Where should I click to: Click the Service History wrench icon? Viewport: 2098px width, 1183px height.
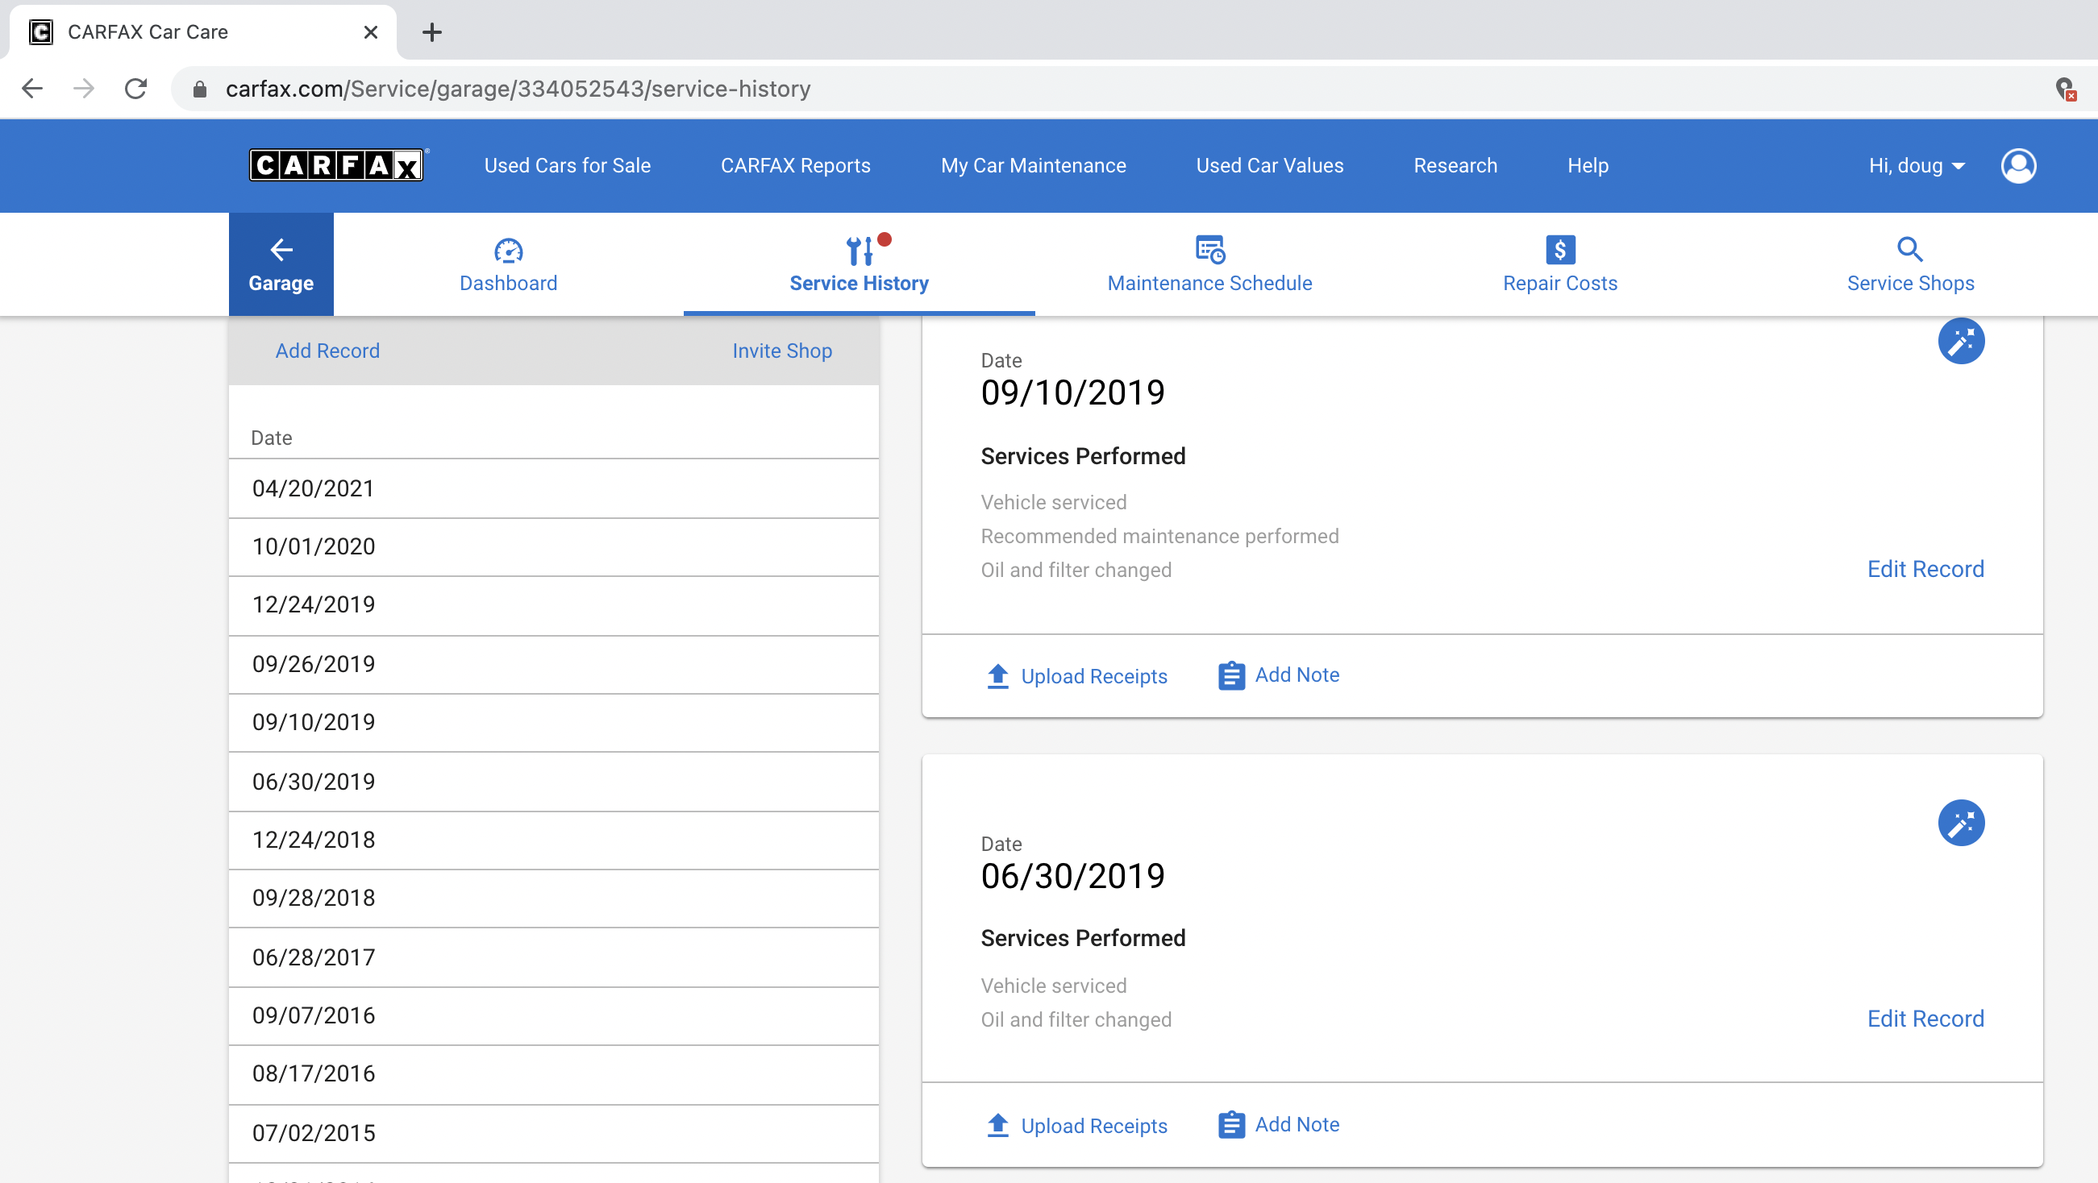860,250
